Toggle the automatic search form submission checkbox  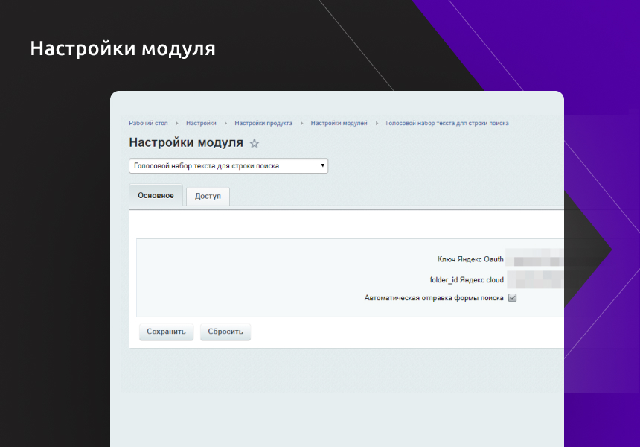512,297
